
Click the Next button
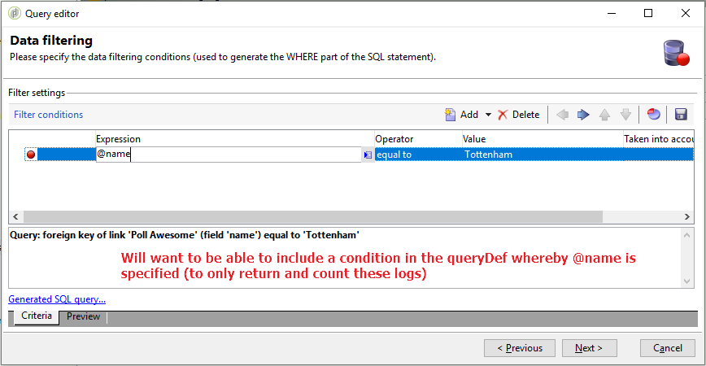coord(588,348)
